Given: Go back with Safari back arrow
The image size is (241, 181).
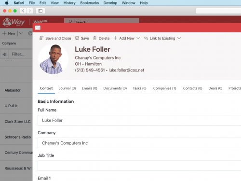Looking at the screenshot, I should 23,11.
